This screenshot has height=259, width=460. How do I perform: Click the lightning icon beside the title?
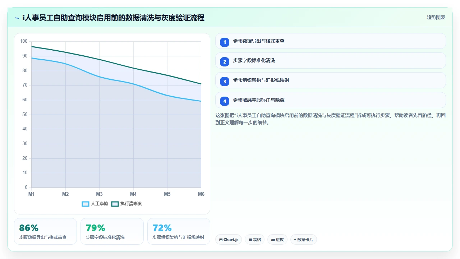click(x=17, y=18)
